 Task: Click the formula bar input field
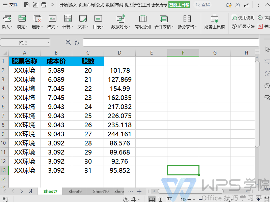click(x=171, y=42)
